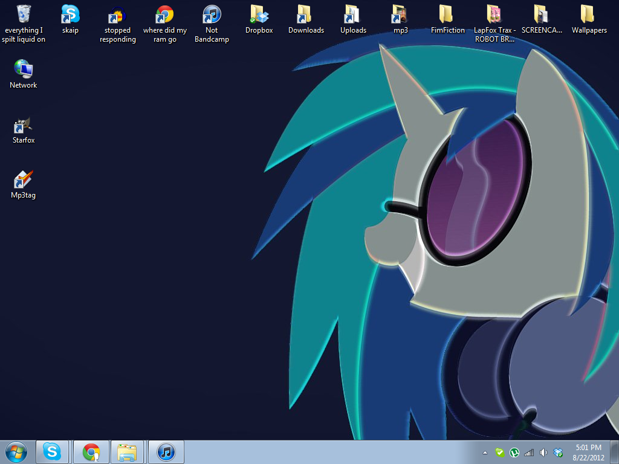Click the uTorrent icon in system tray

[x=514, y=453]
